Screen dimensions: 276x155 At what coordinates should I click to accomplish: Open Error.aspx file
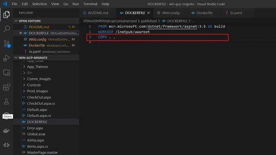(x=46, y=128)
